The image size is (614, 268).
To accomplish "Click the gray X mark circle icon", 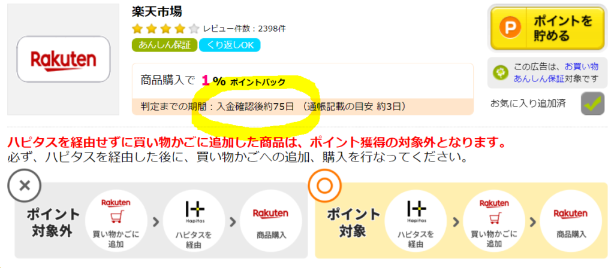I will [24, 185].
